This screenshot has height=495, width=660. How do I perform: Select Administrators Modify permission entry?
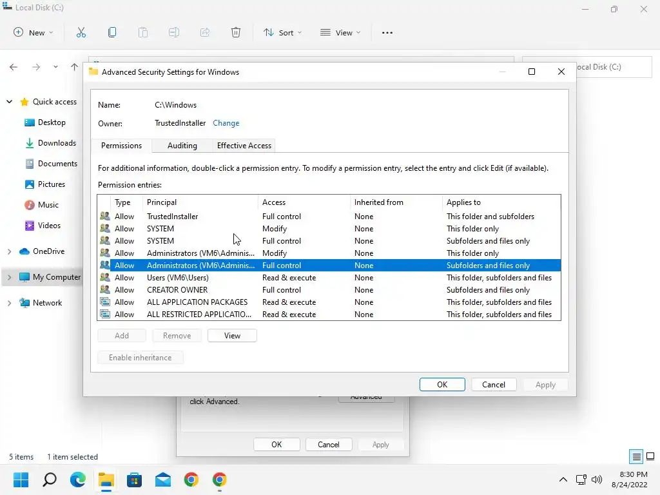pos(329,253)
